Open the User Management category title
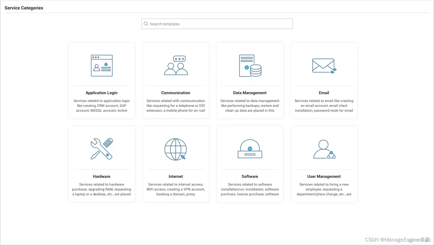434x245 pixels. 324,176
